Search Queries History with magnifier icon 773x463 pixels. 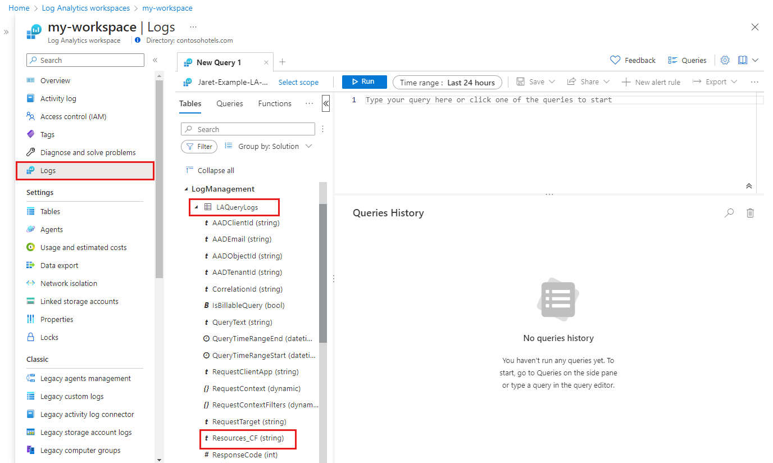coord(729,213)
